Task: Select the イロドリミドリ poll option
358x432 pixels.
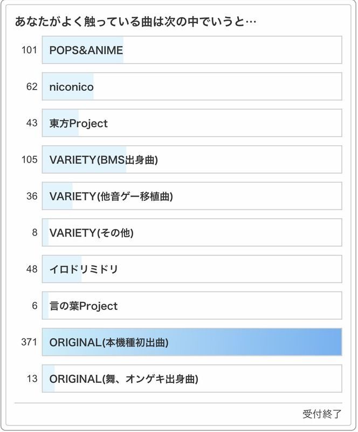Action: (x=192, y=269)
